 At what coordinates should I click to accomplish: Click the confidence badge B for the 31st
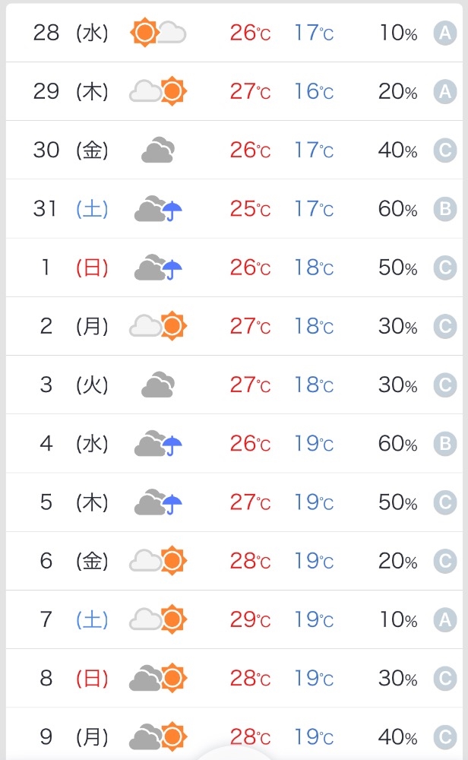click(444, 209)
